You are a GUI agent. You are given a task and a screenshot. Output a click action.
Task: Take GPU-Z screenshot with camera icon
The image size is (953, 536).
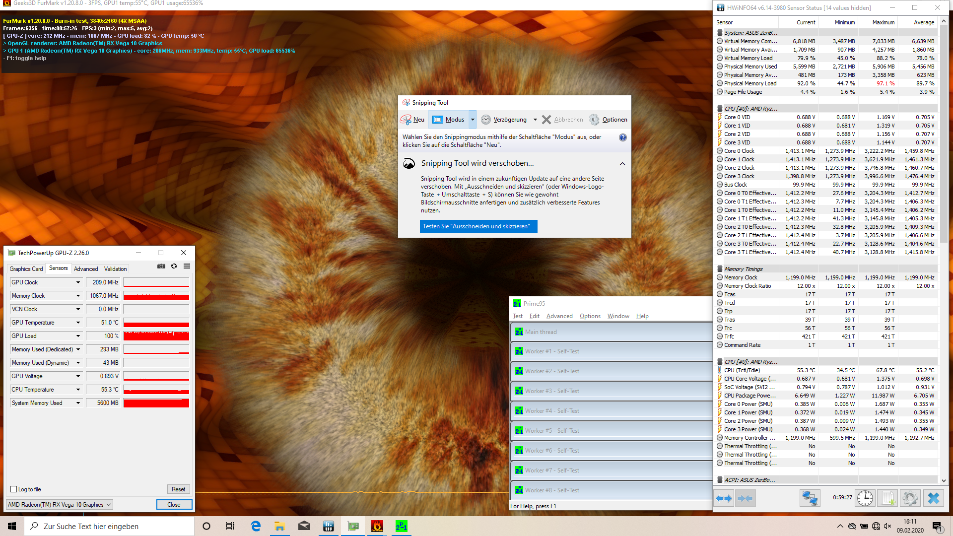coord(161,267)
